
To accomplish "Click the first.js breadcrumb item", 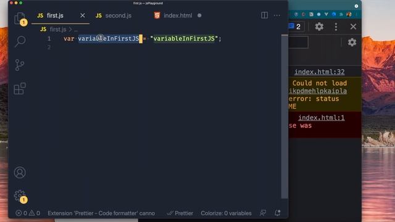I will 58,30.
